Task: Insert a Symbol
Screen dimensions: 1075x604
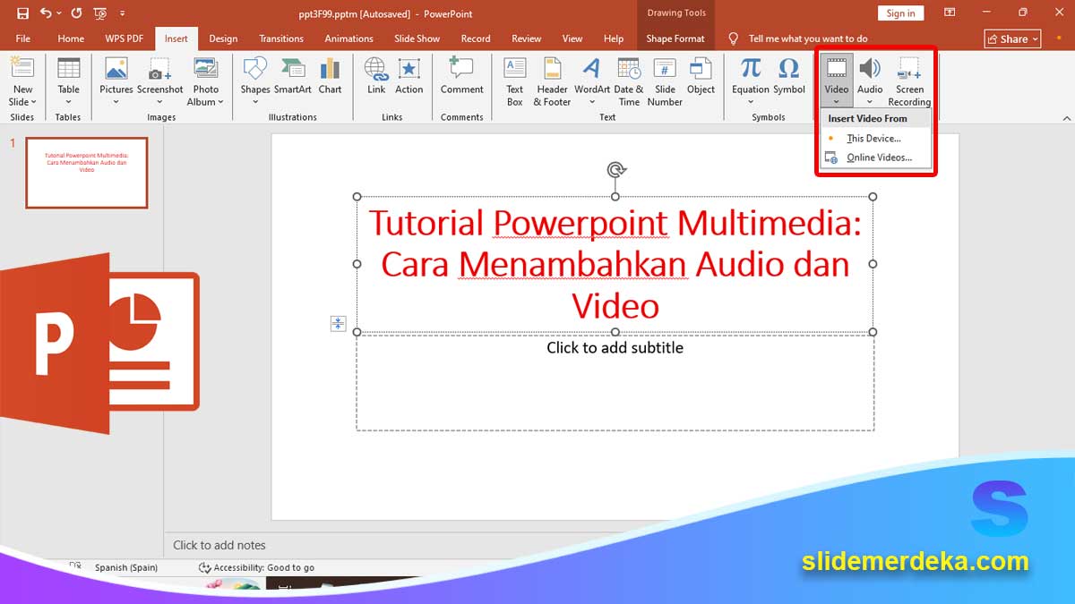Action: tap(789, 76)
